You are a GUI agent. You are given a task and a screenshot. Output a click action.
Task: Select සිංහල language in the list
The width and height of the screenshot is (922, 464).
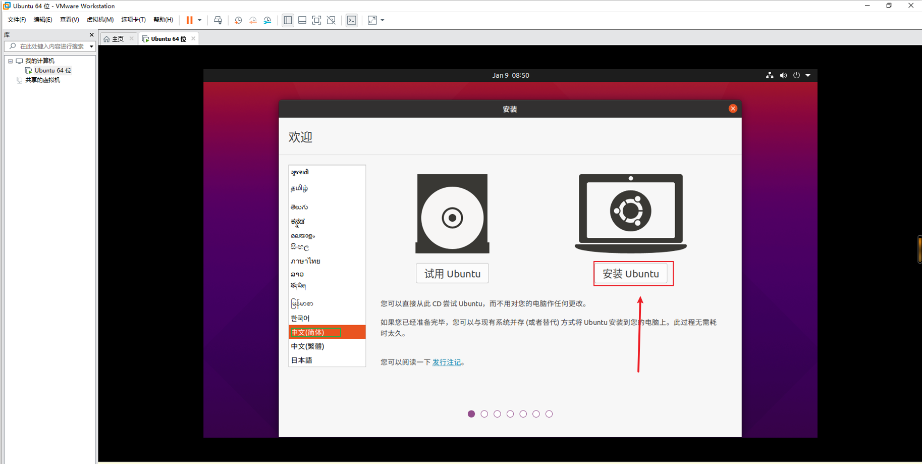click(x=327, y=247)
